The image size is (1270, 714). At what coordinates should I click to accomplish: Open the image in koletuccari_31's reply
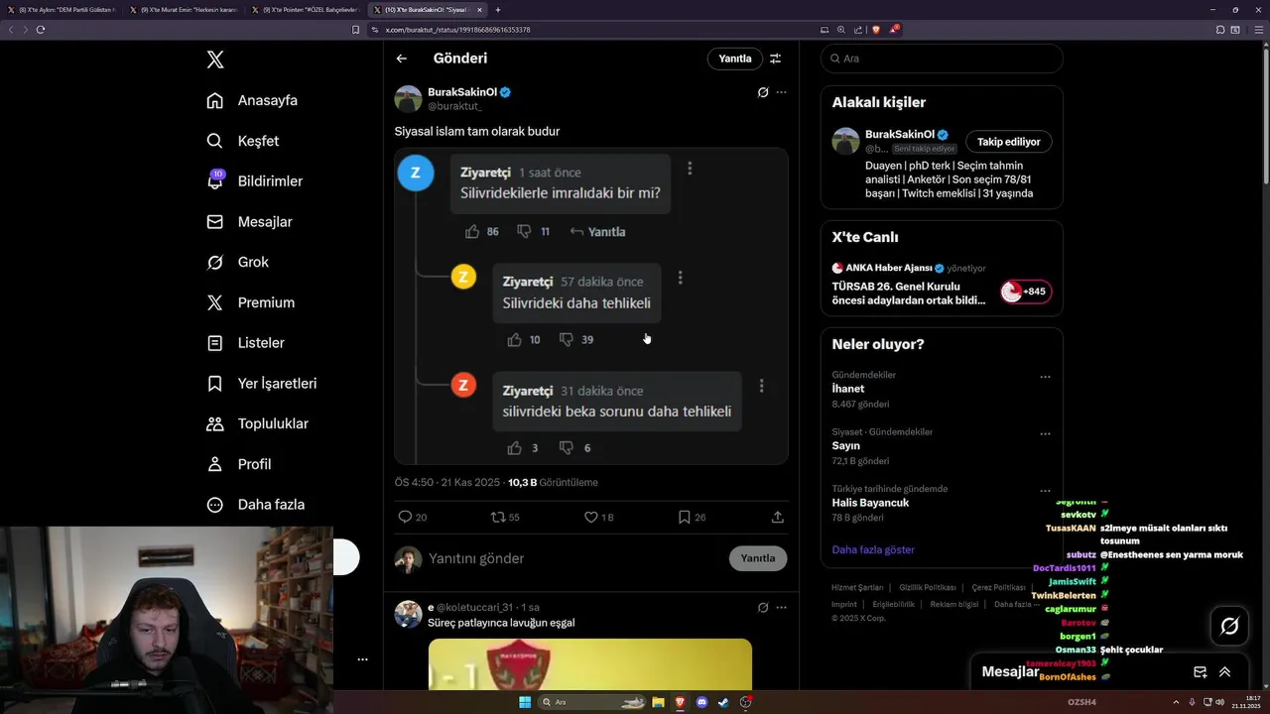590,664
